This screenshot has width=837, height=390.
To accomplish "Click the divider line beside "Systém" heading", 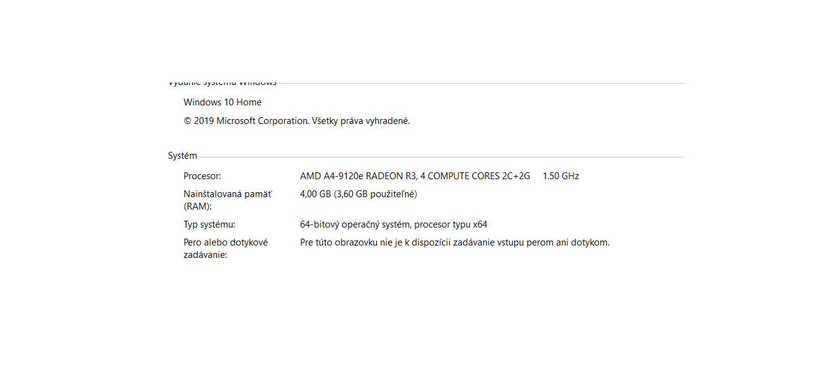I will point(440,157).
